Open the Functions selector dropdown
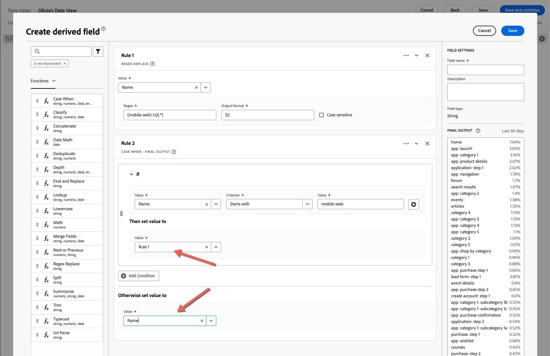Screen dimensions: 550x356 (43, 81)
